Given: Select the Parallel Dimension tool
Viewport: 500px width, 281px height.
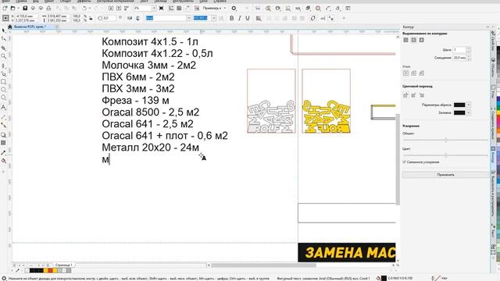Looking at the screenshot, I should click(x=3, y=117).
